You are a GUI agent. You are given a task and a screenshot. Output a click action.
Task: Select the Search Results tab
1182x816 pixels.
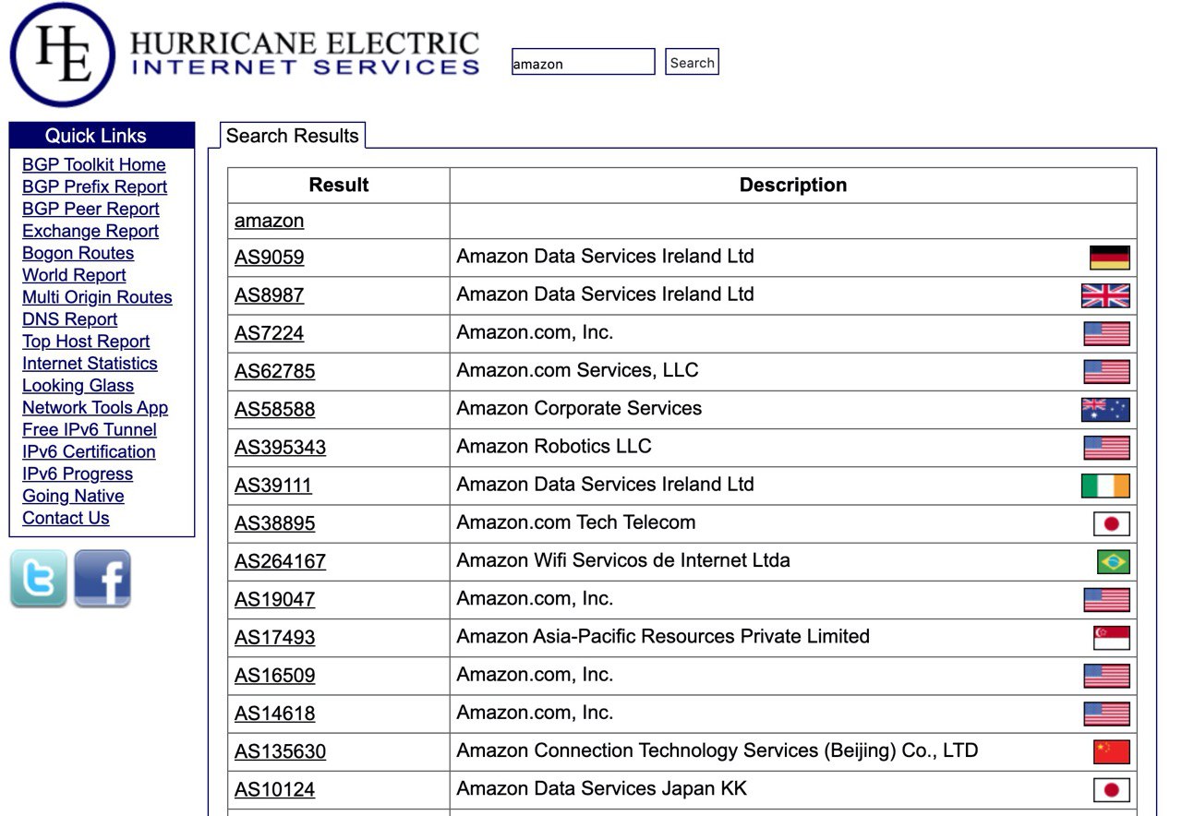[293, 135]
